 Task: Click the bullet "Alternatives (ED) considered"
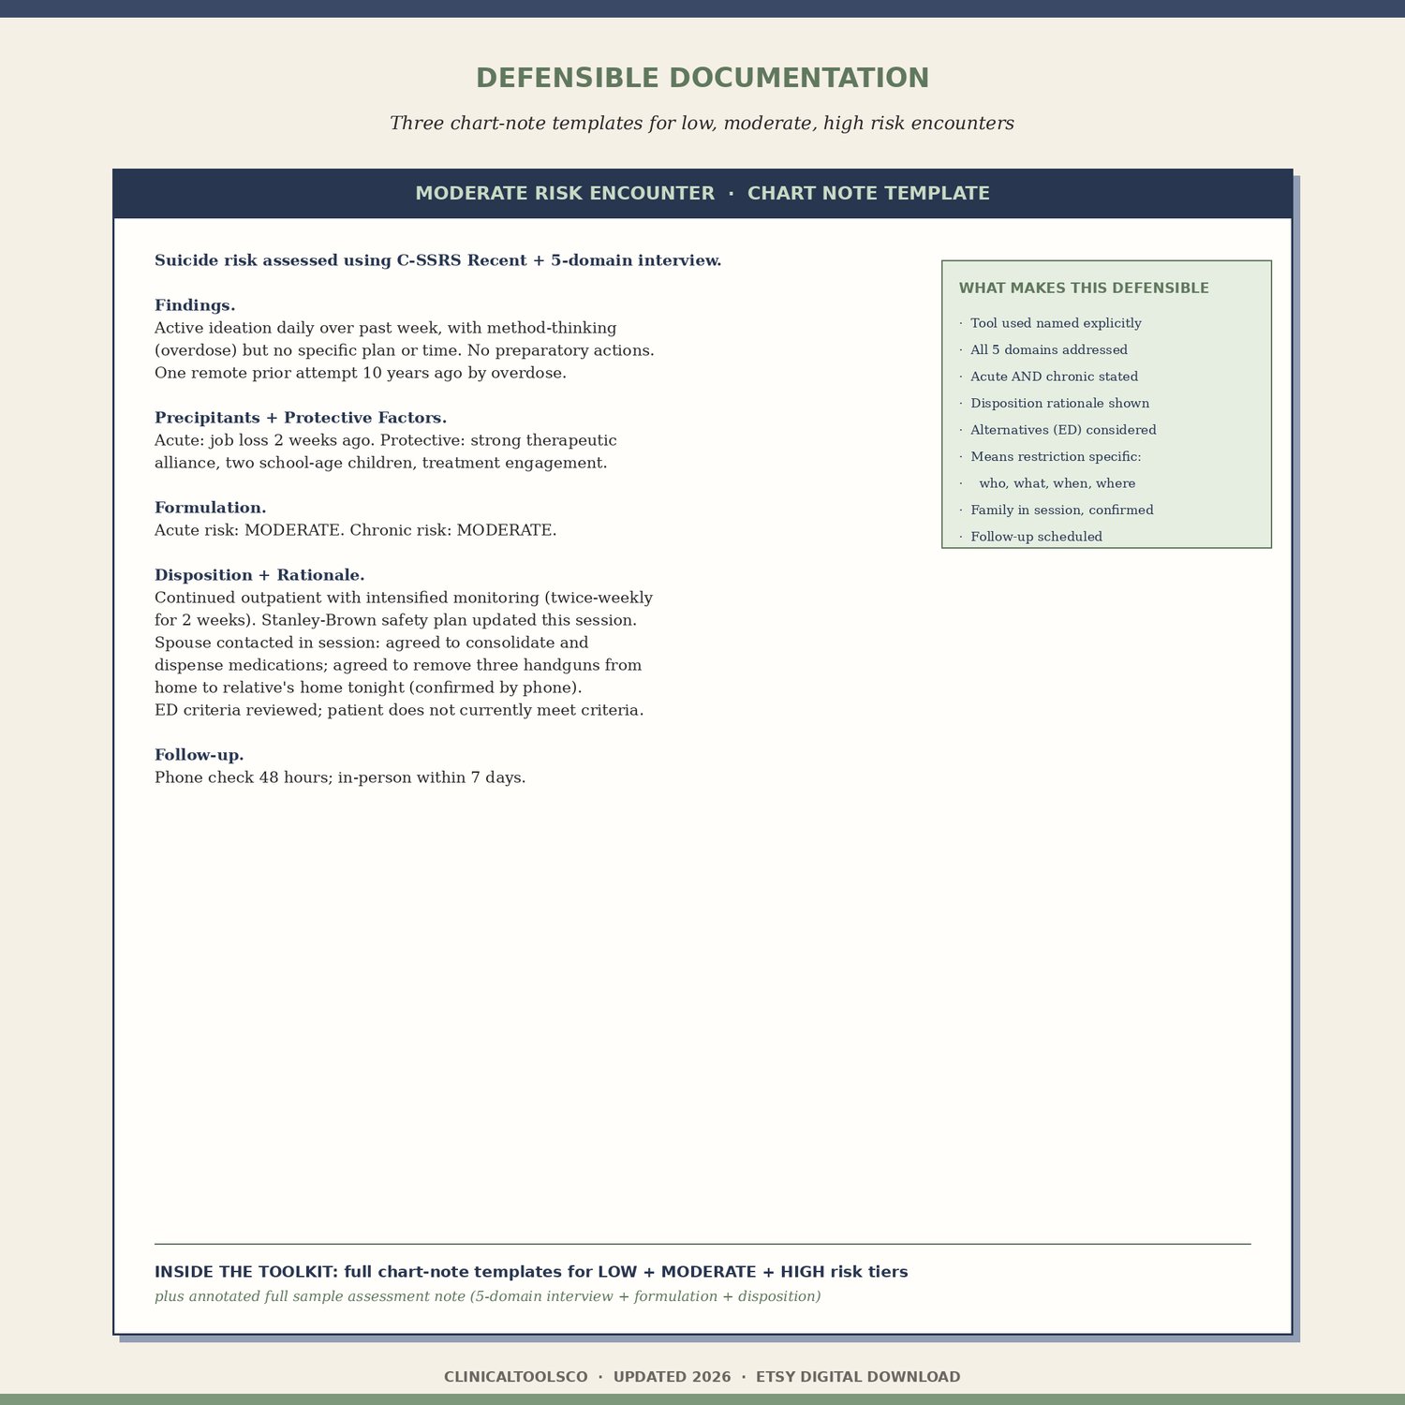1057,430
